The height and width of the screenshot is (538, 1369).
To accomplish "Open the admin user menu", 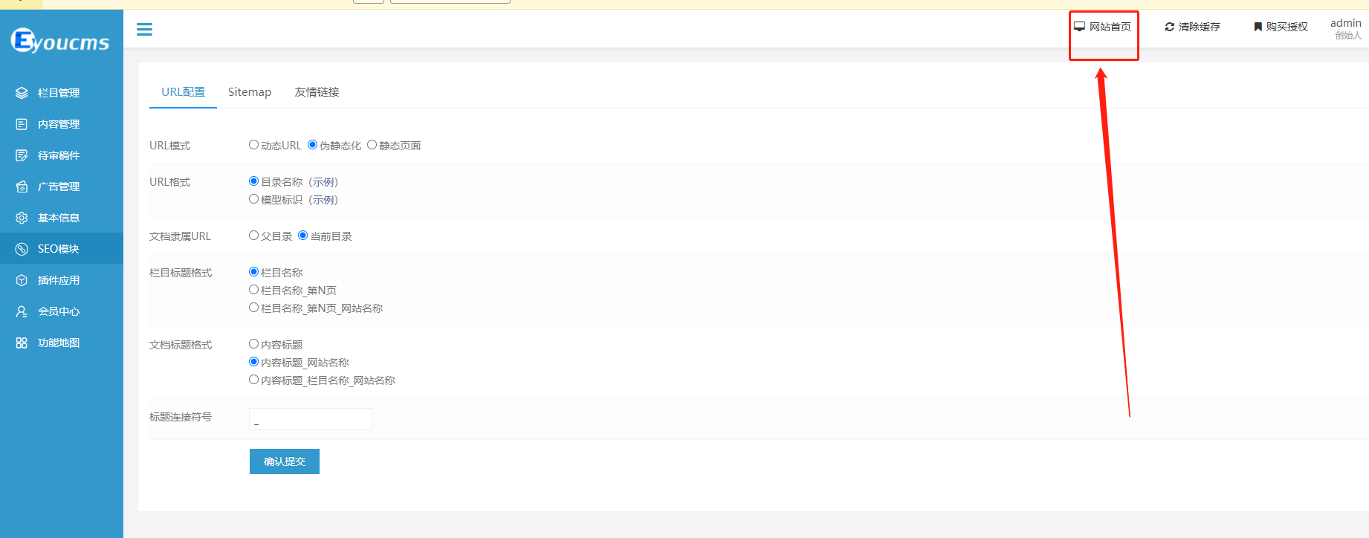I will [x=1345, y=28].
